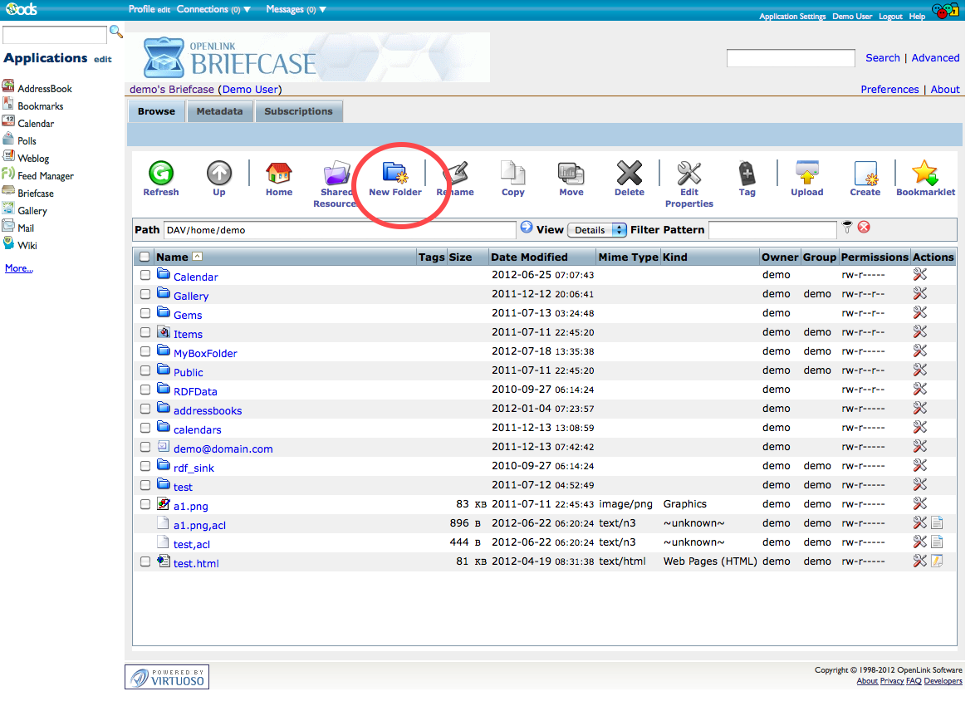The image size is (980, 706).
Task: Click the Bookmarklet star icon
Action: click(x=924, y=174)
